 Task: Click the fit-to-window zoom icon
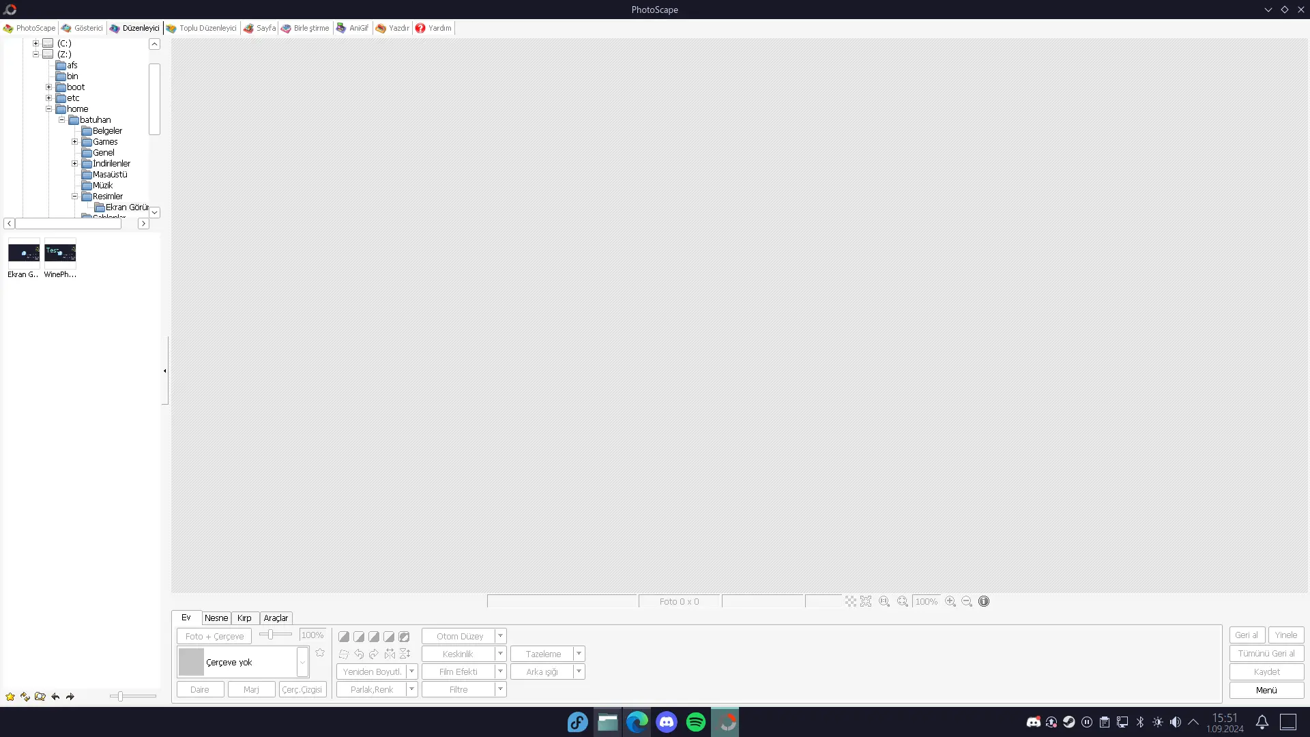coord(903,601)
